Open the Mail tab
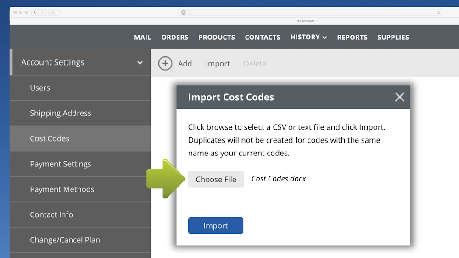This screenshot has height=258, width=459. [x=143, y=38]
